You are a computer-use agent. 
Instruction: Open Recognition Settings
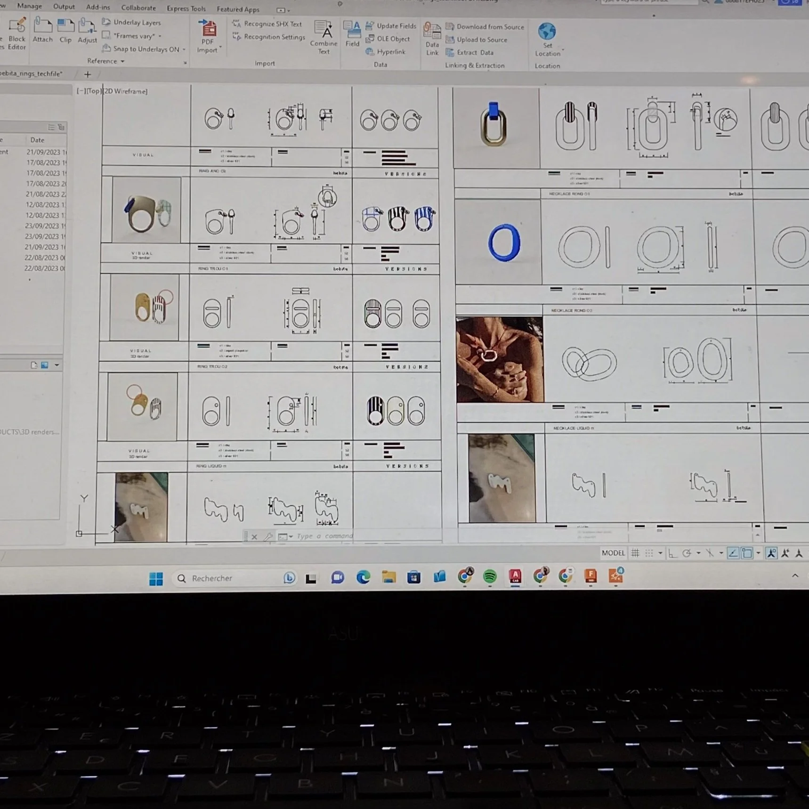(268, 37)
